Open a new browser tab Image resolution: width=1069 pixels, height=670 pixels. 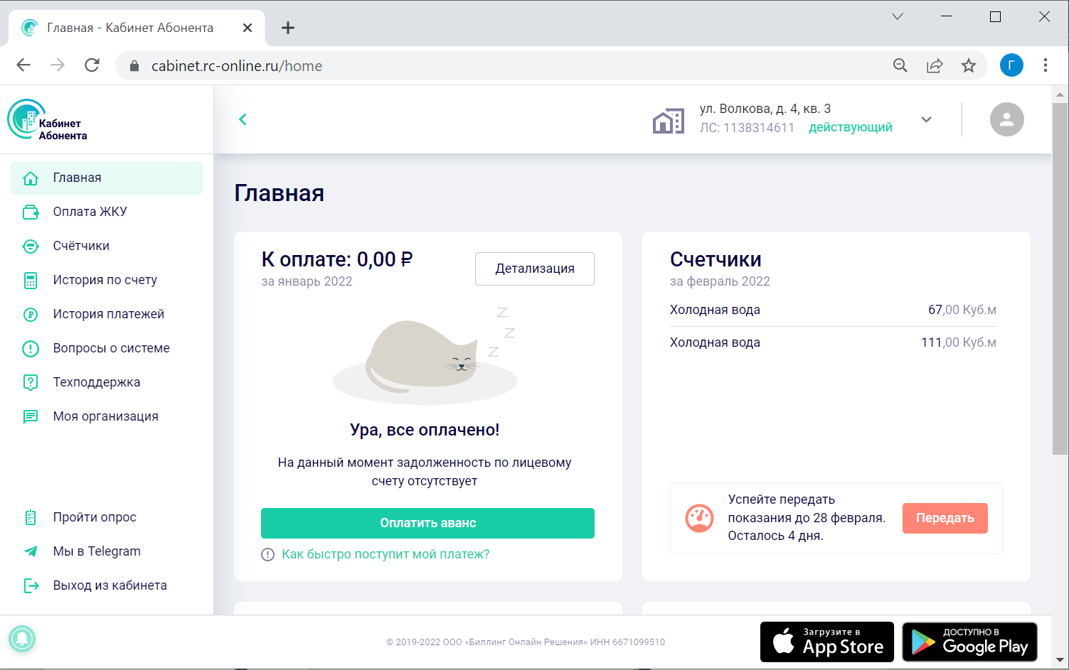287,28
